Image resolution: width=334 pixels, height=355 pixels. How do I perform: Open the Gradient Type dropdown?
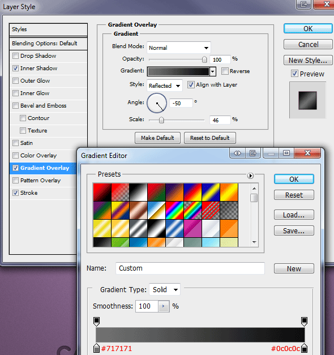(x=165, y=289)
